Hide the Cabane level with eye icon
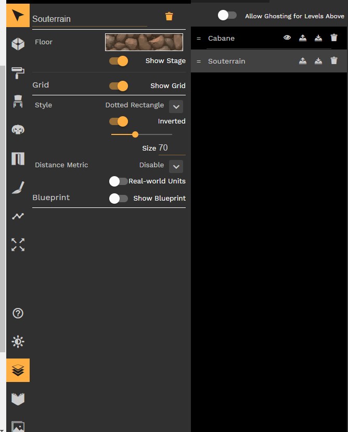This screenshot has width=348, height=432. (287, 38)
